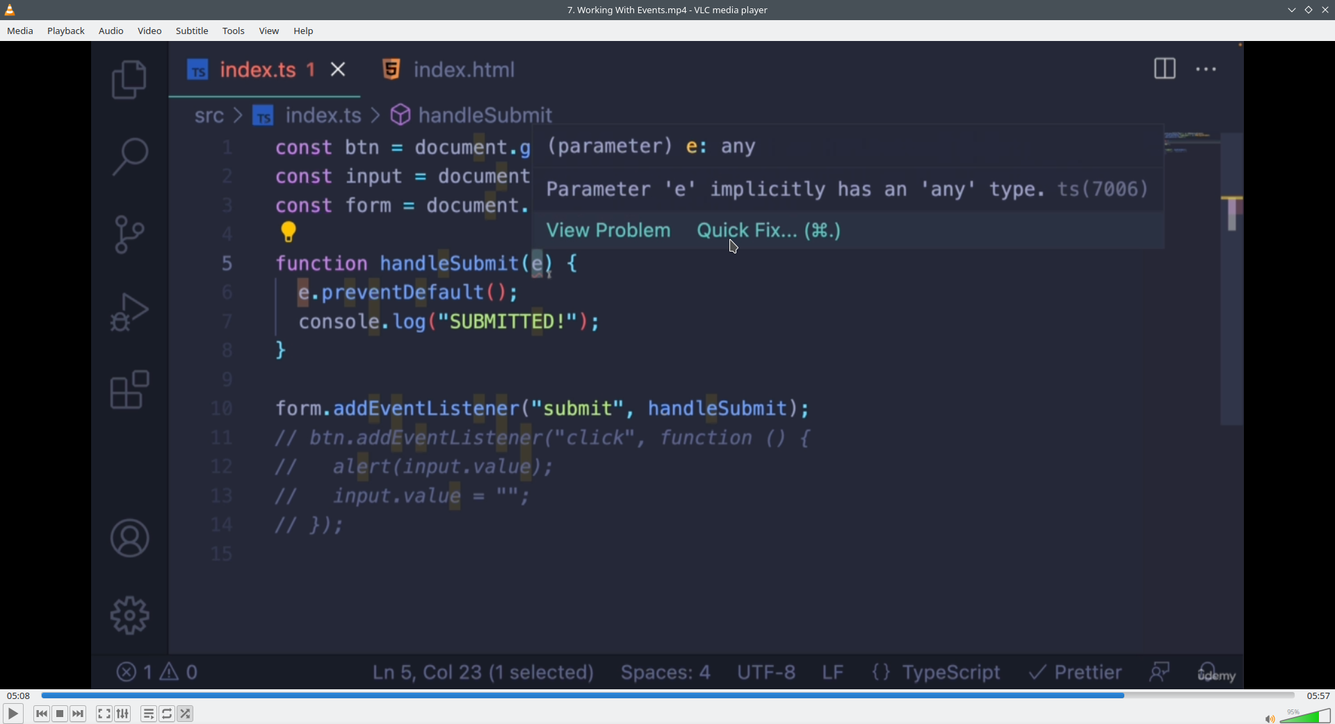Click the volume level slider

click(x=1305, y=716)
